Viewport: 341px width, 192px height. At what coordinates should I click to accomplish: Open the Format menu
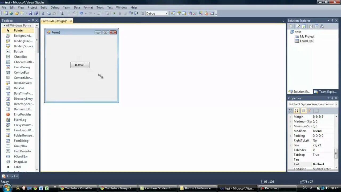88,7
